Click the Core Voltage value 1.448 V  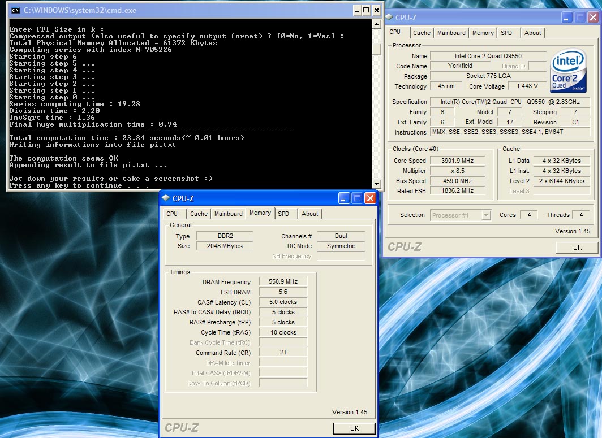527,86
